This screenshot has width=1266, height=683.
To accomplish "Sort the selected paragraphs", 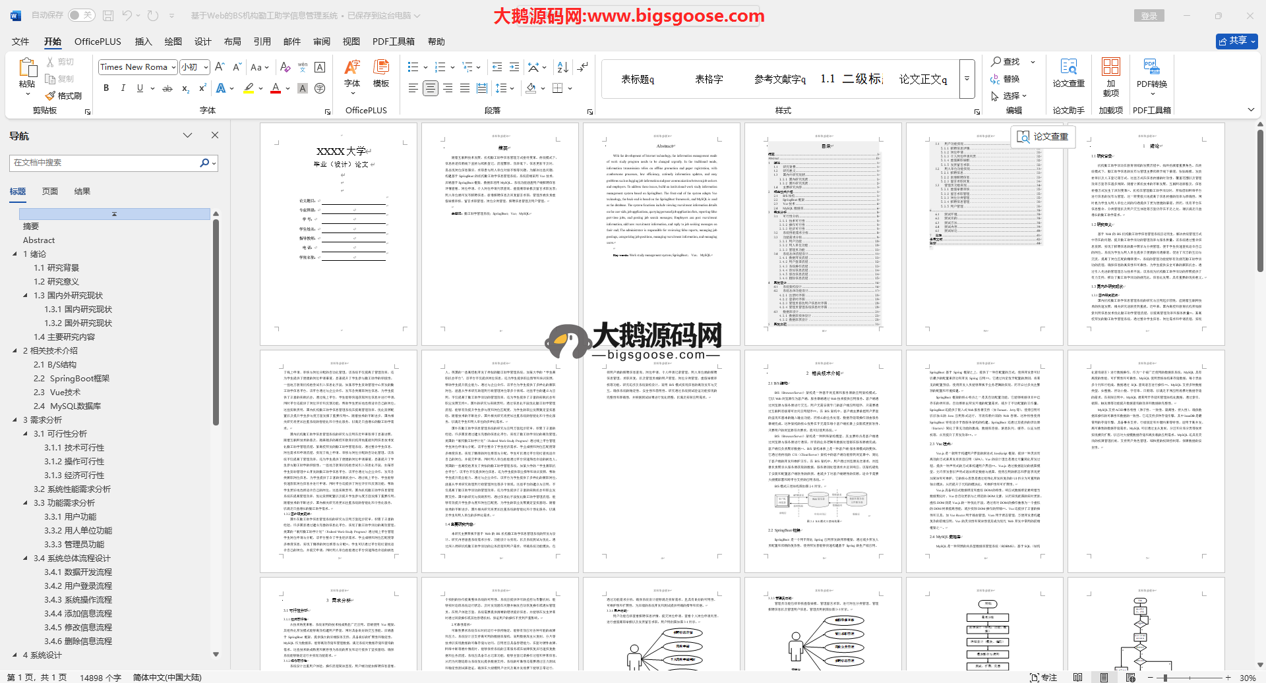I will pyautogui.click(x=562, y=67).
